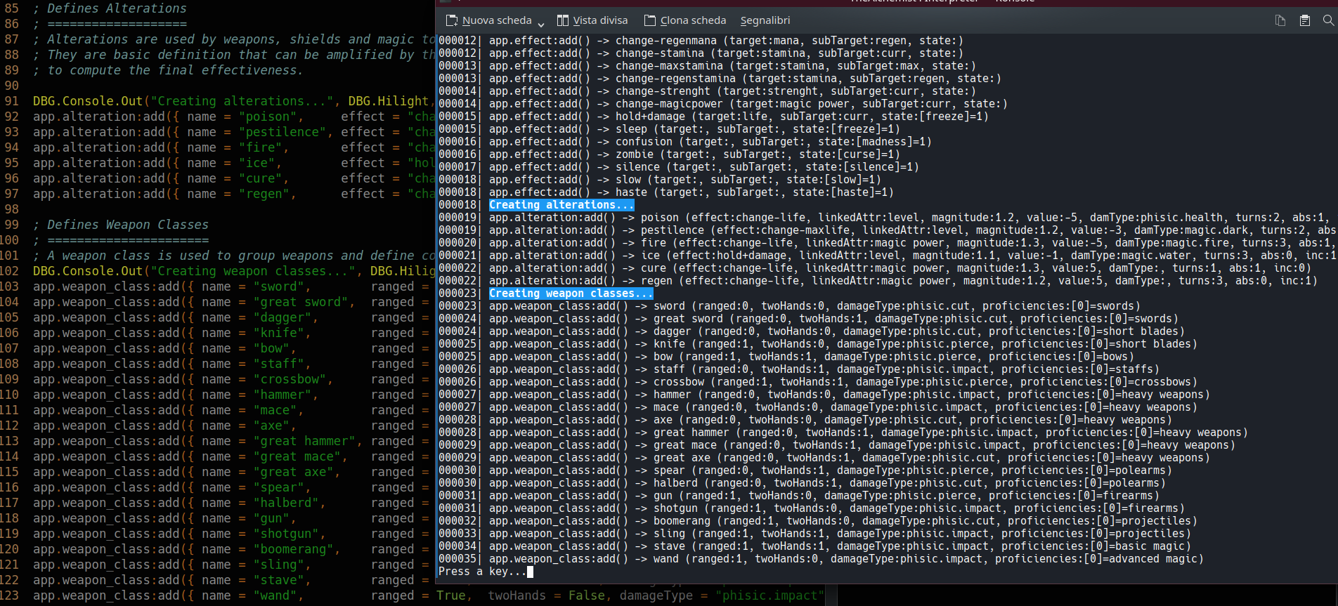Viewport: 1338px width, 606px height.
Task: Open the Segnalibri bookmarks menu
Action: pyautogui.click(x=765, y=20)
